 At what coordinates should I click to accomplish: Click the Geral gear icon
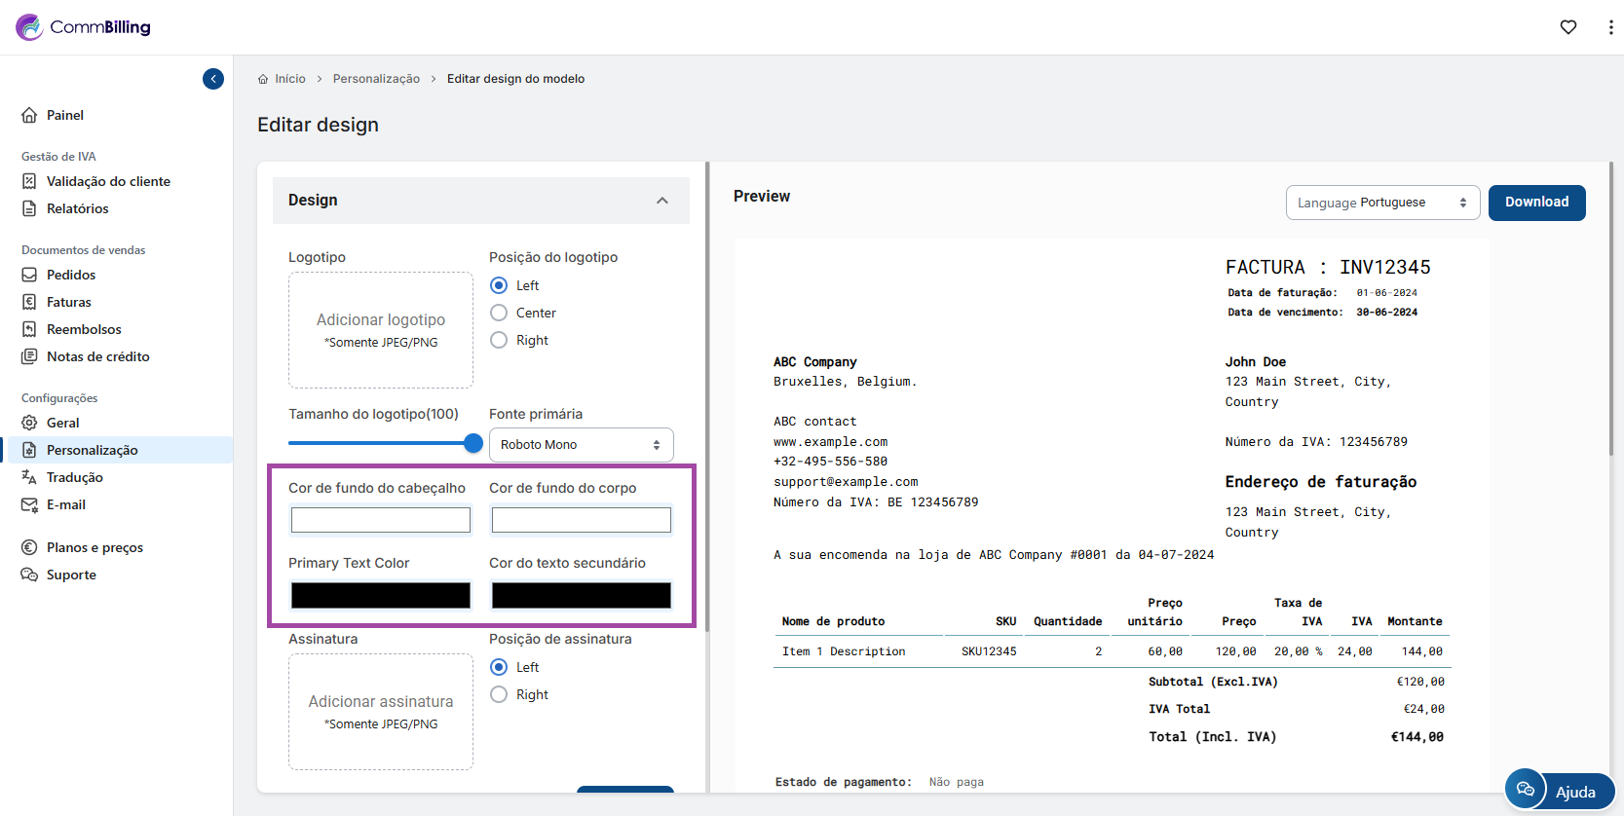tap(29, 423)
